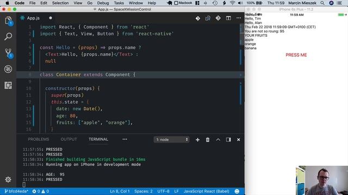Close the terminal panel
This screenshot has width=348, height=195.
(238, 140)
